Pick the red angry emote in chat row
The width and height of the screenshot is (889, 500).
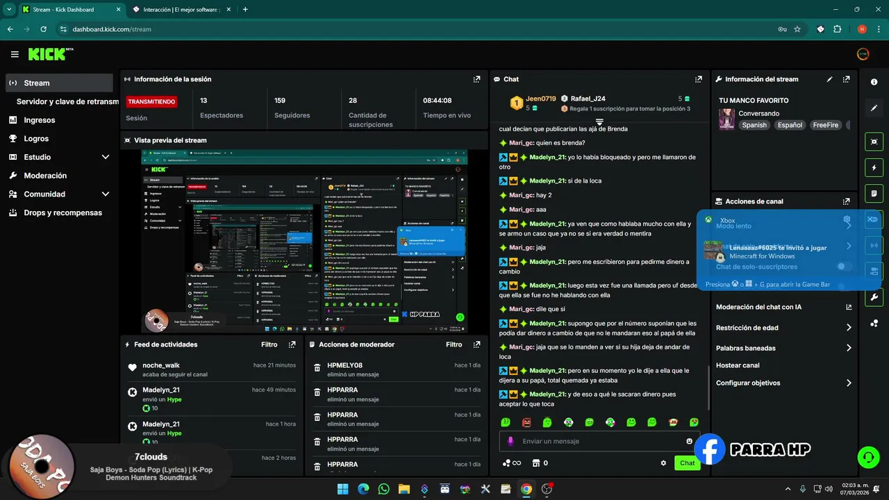coord(526,422)
